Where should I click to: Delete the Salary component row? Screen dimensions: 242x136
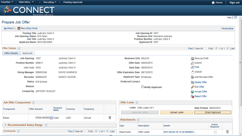[110, 117]
